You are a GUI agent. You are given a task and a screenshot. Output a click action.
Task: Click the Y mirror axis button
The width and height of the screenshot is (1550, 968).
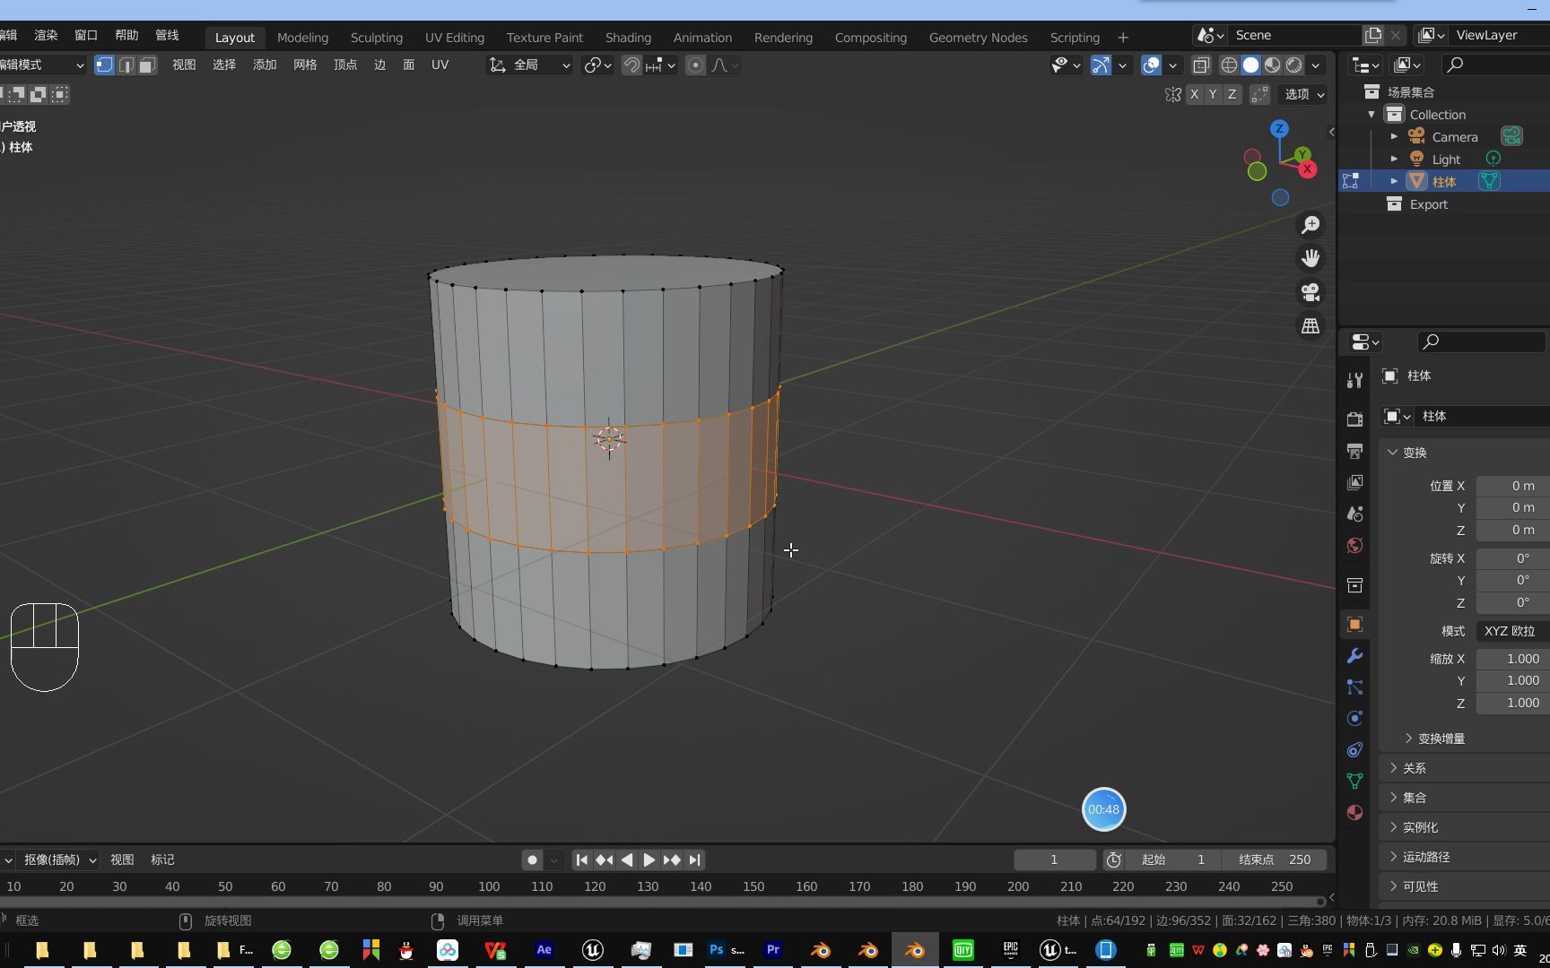[1213, 94]
